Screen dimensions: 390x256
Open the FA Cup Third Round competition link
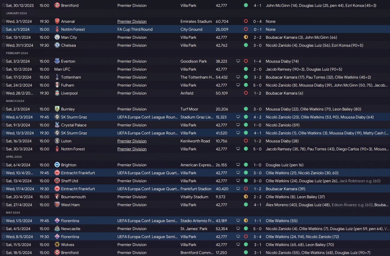point(135,29)
